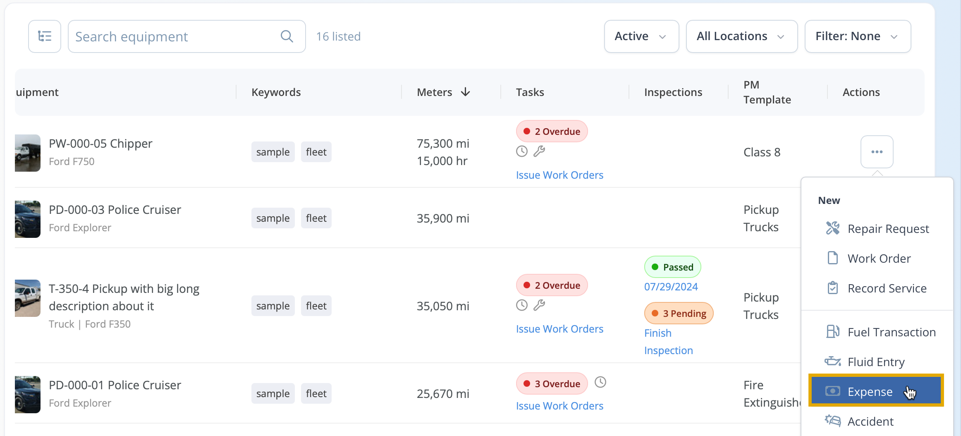The height and width of the screenshot is (436, 961).
Task: Open the PD-000-03 Police Cruiser thumbnail
Action: pyautogui.click(x=28, y=219)
